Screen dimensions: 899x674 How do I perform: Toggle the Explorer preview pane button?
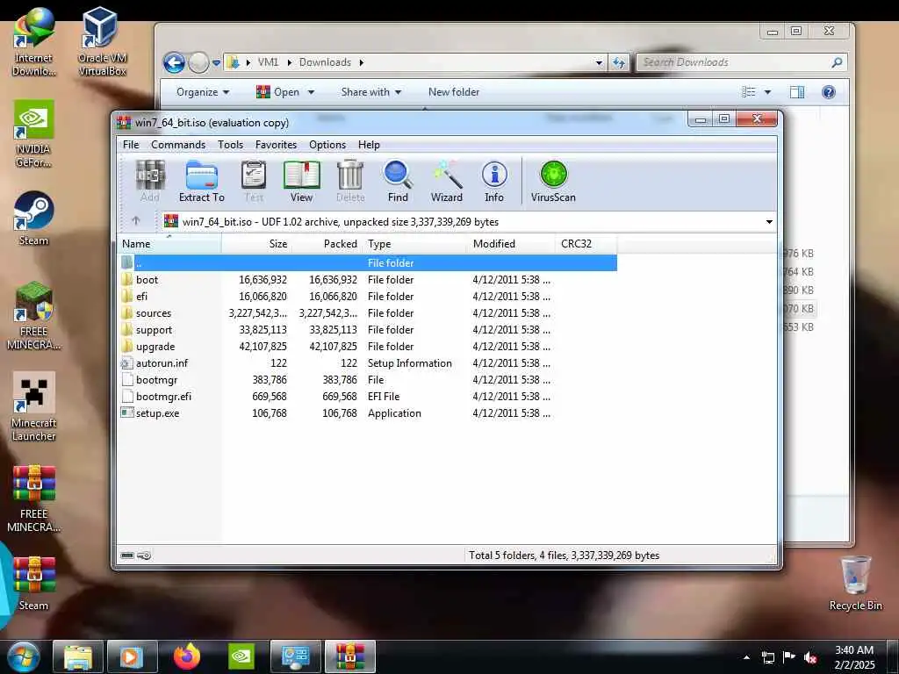(x=797, y=91)
